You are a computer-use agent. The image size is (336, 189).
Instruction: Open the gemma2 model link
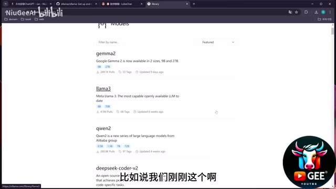tap(106, 54)
